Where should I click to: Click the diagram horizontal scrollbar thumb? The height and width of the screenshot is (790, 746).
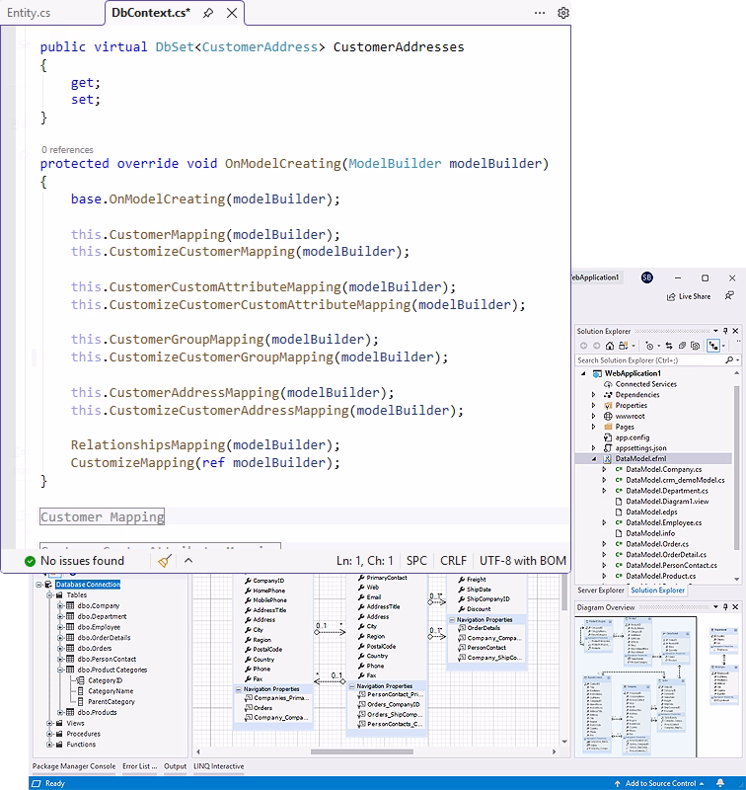[362, 751]
